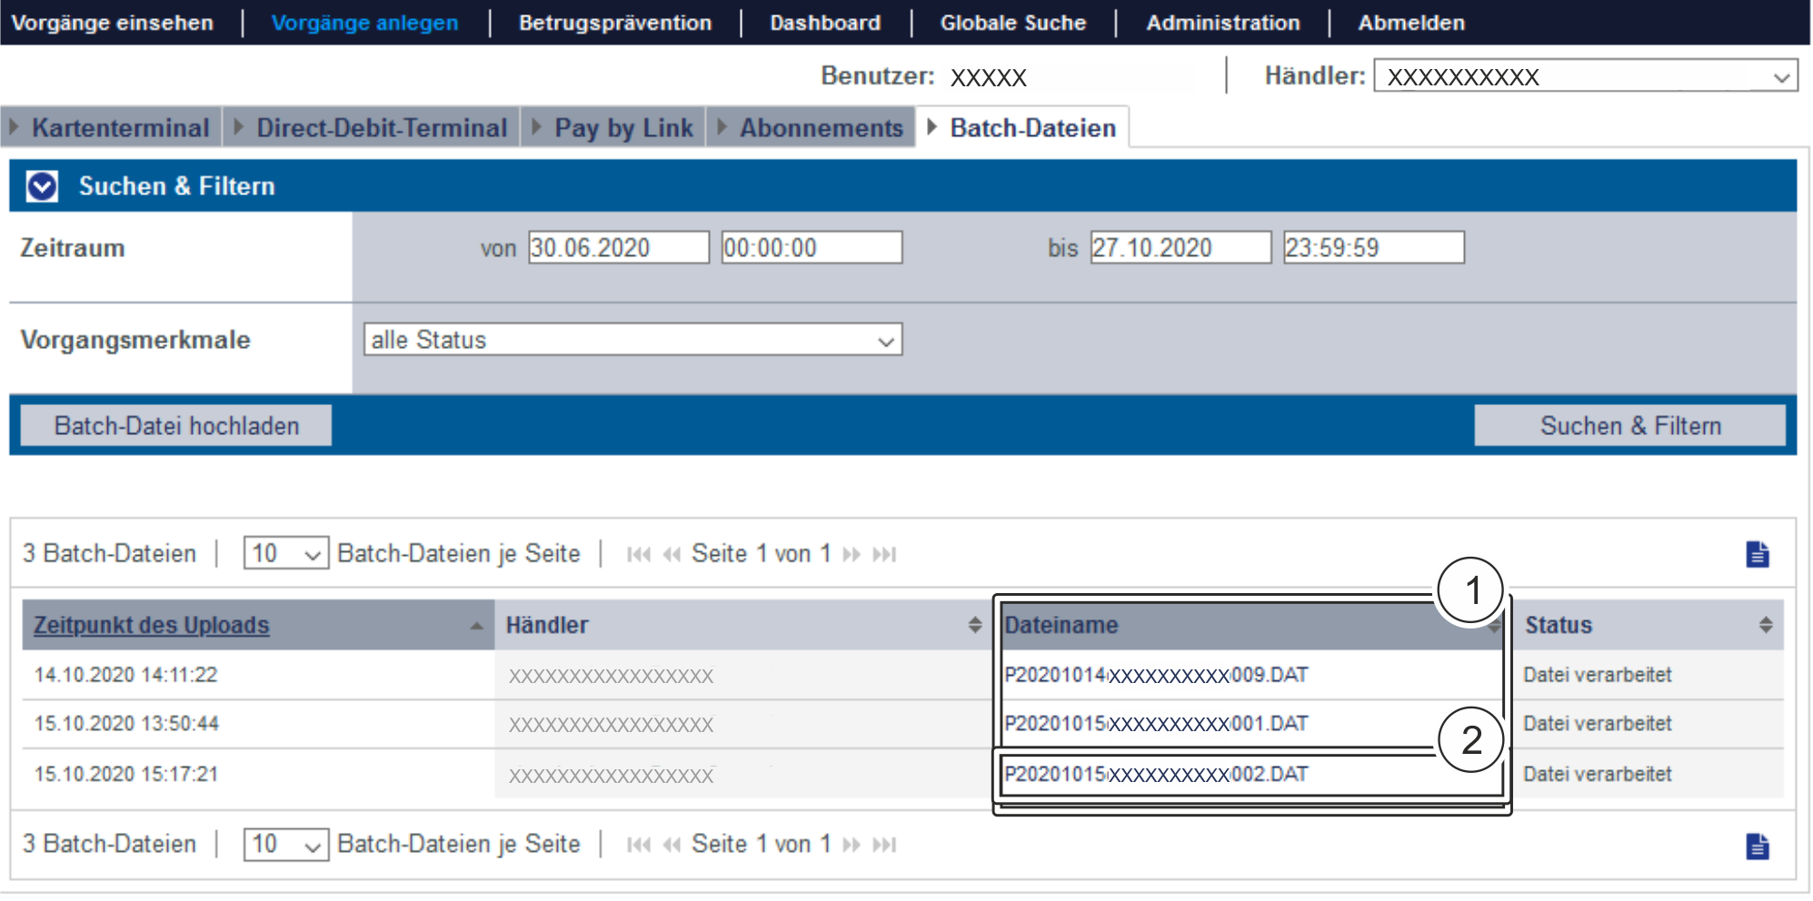Select the Pay by Link tab
The image size is (1813, 901).
623,128
